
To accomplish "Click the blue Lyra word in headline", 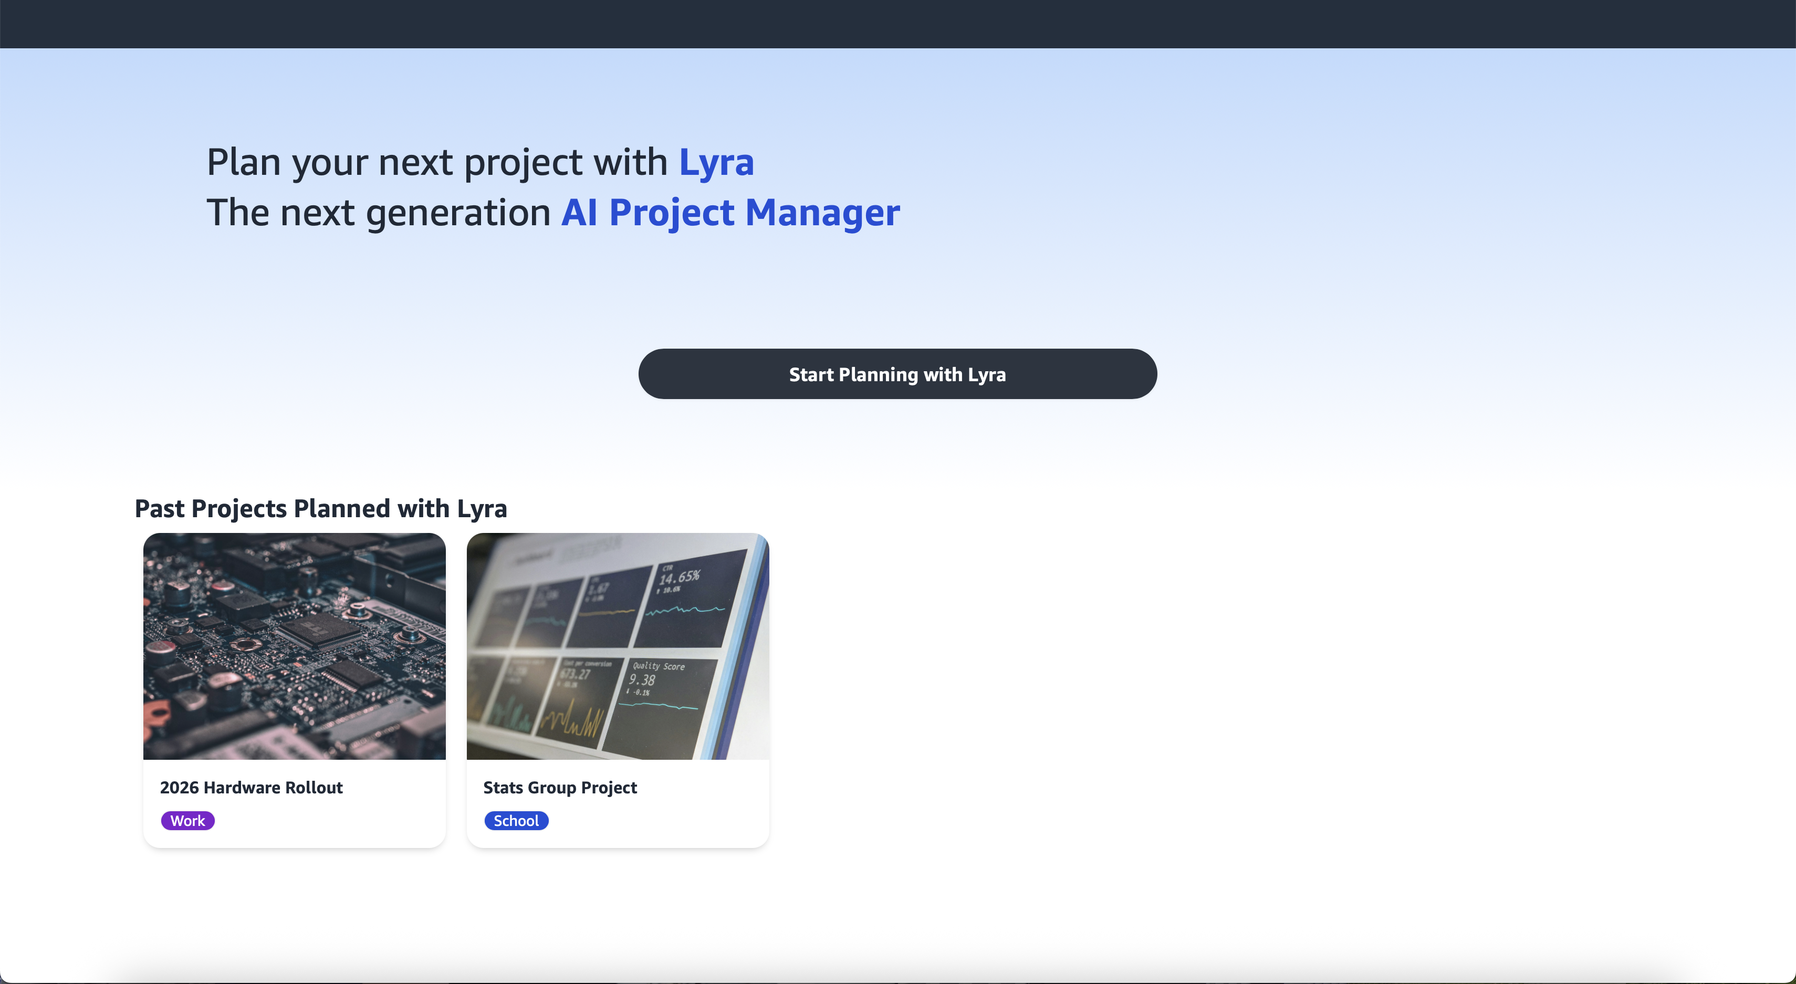I will pyautogui.click(x=716, y=162).
